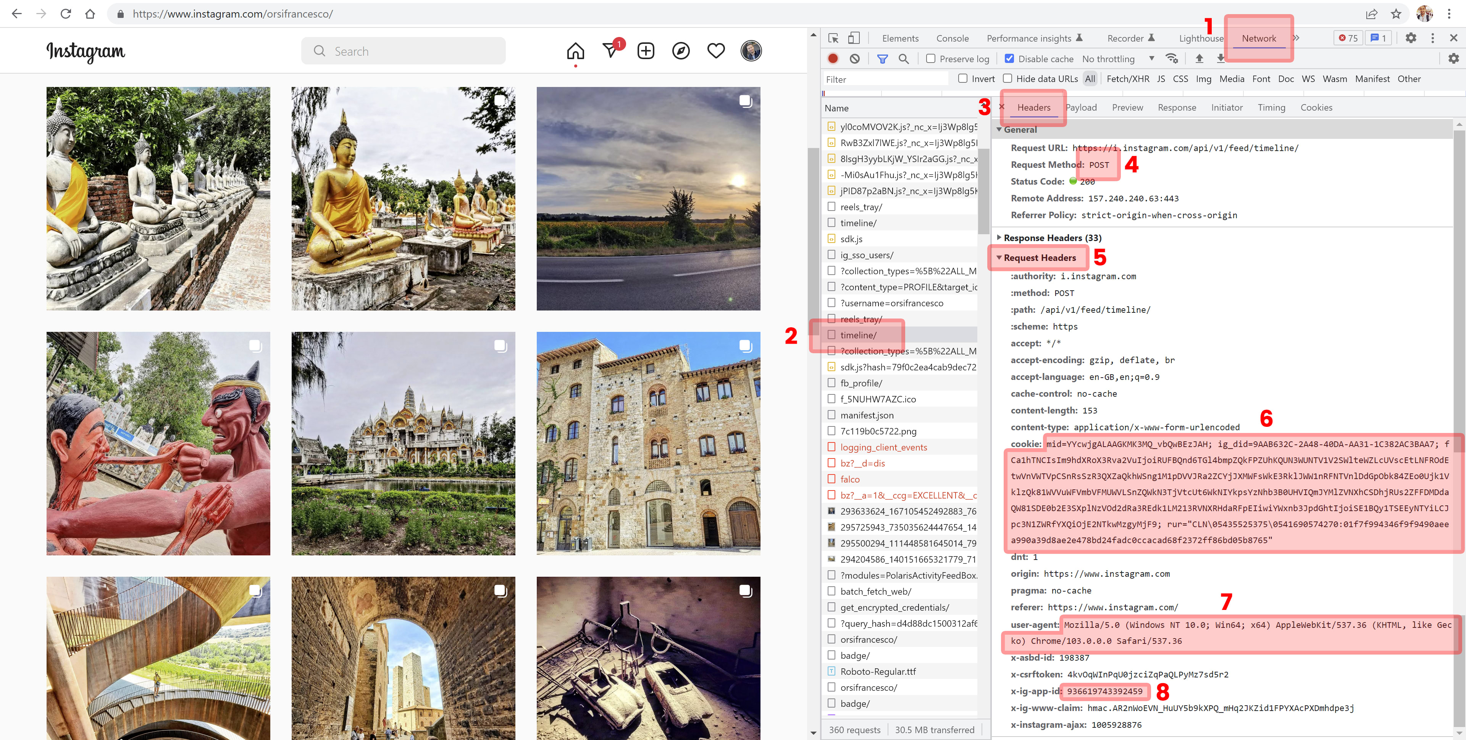1466x740 pixels.
Task: Filter requests by WS type
Action: [x=1308, y=79]
